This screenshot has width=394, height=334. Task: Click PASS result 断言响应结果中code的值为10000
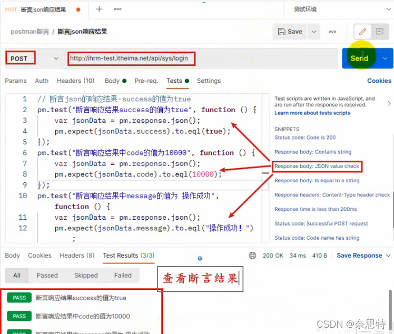[x=68, y=316]
